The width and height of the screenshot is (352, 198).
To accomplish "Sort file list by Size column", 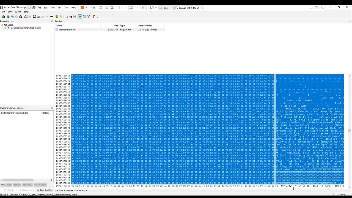I will click(x=110, y=26).
